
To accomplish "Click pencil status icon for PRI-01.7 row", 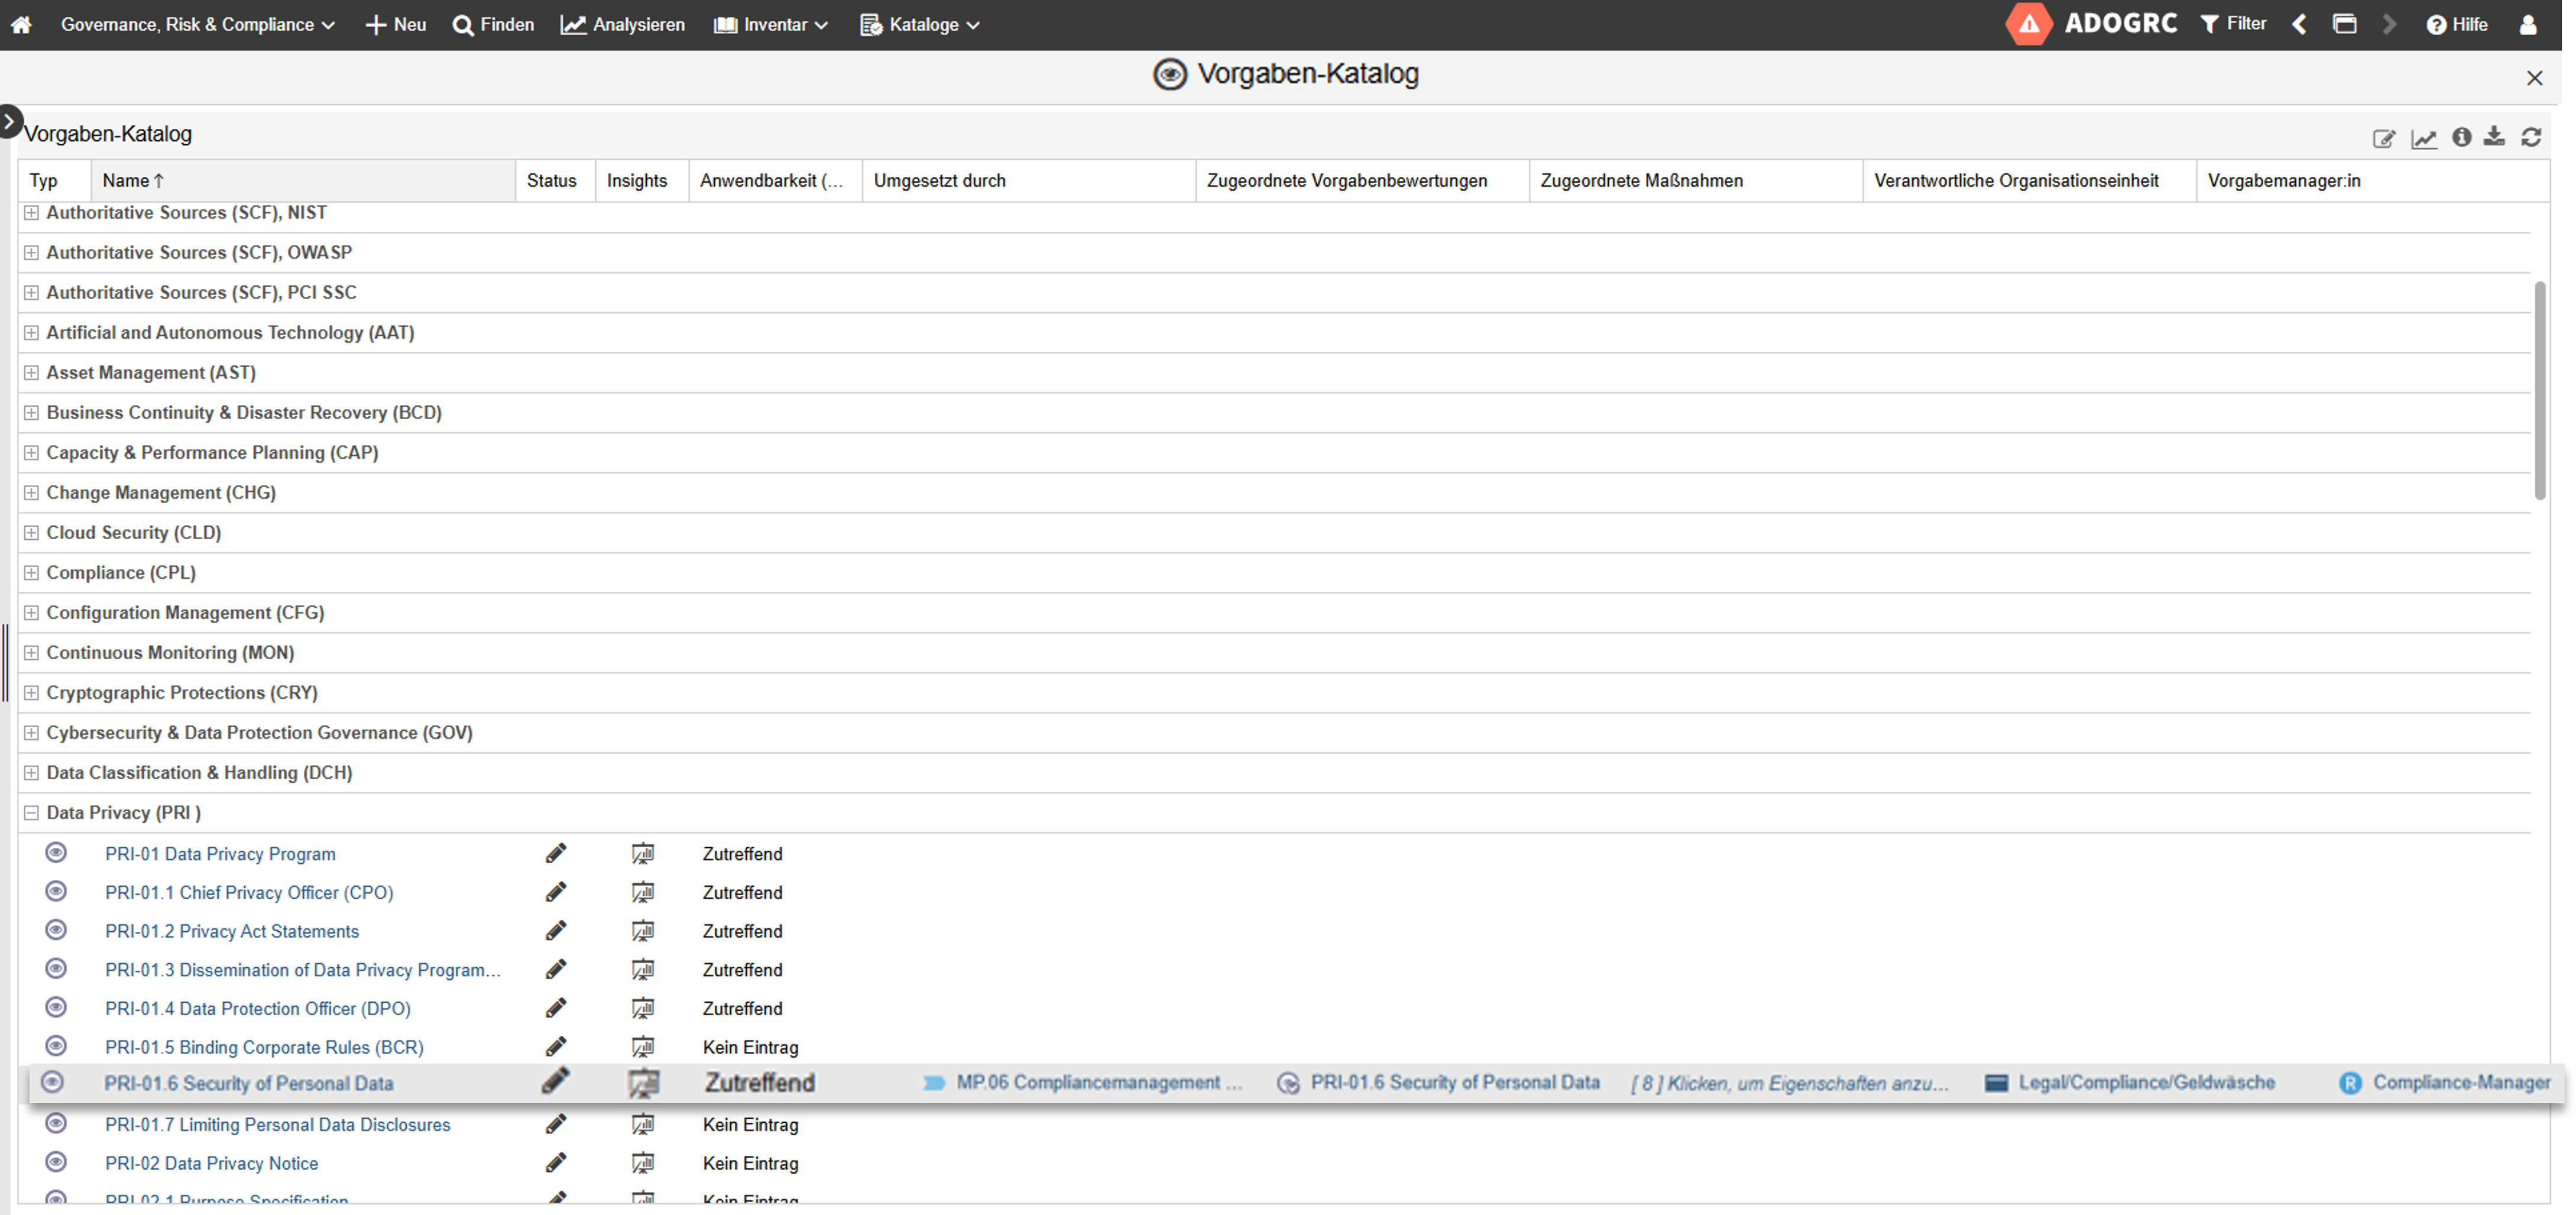I will coord(556,1124).
